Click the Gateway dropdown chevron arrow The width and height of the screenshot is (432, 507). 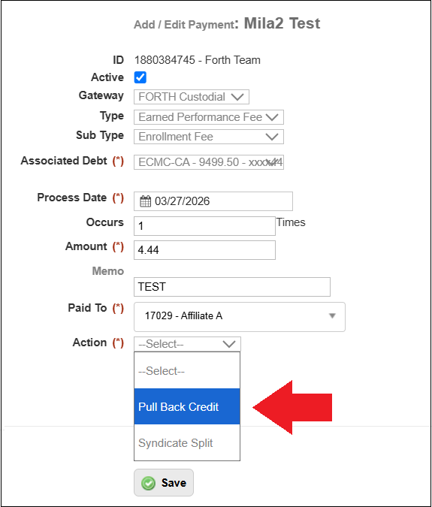[x=237, y=97]
